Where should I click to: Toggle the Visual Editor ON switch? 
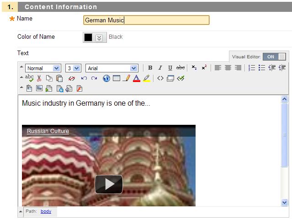pos(275,57)
